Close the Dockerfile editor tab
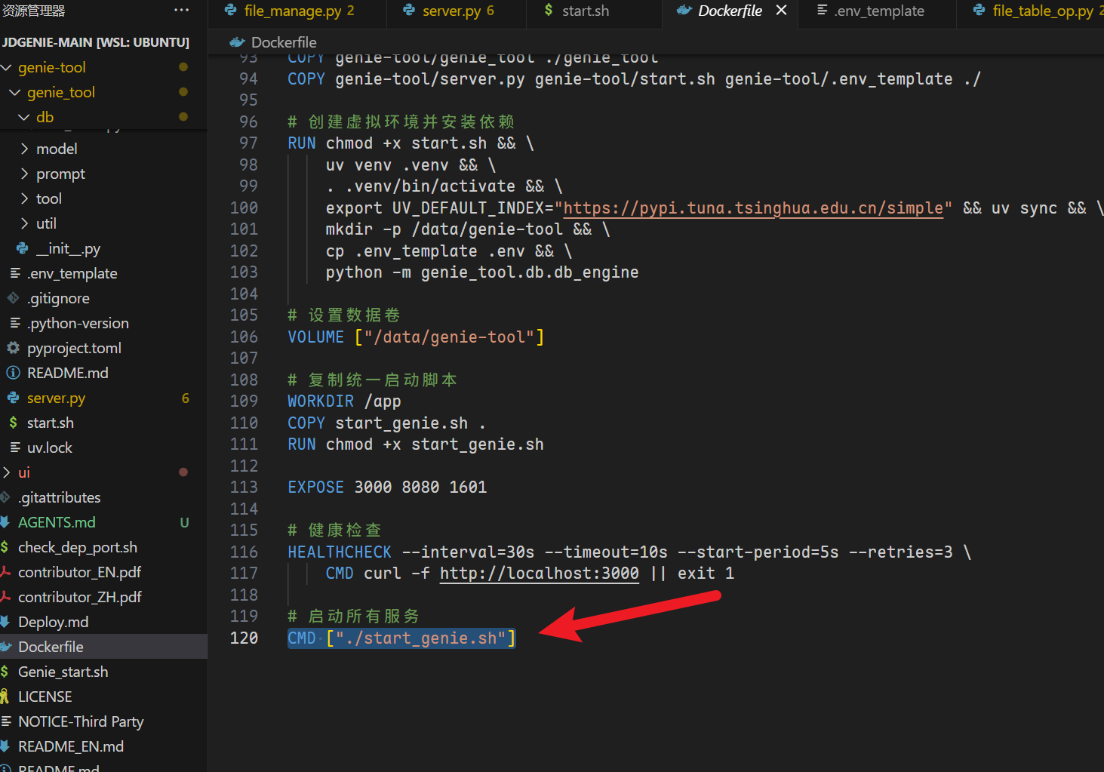The image size is (1104, 772). (782, 11)
